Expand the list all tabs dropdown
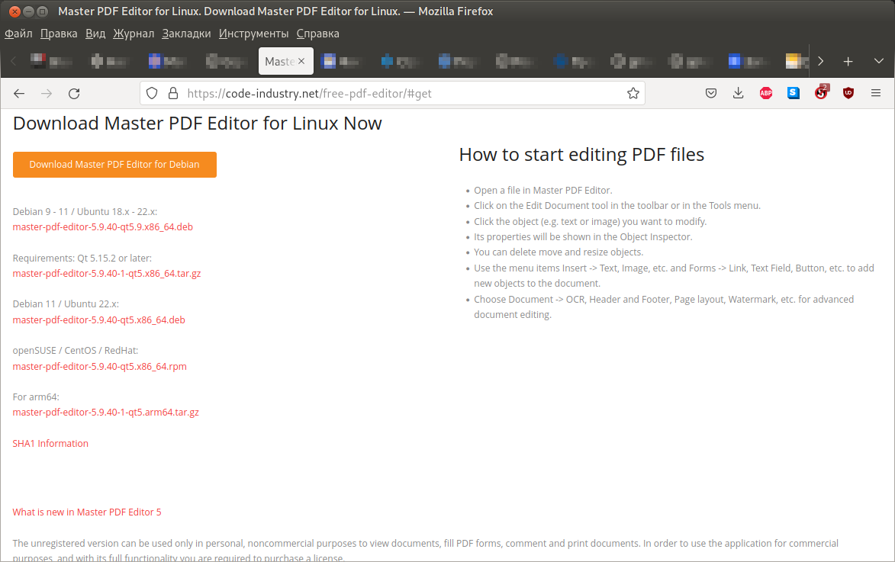The height and width of the screenshot is (562, 895). [878, 61]
